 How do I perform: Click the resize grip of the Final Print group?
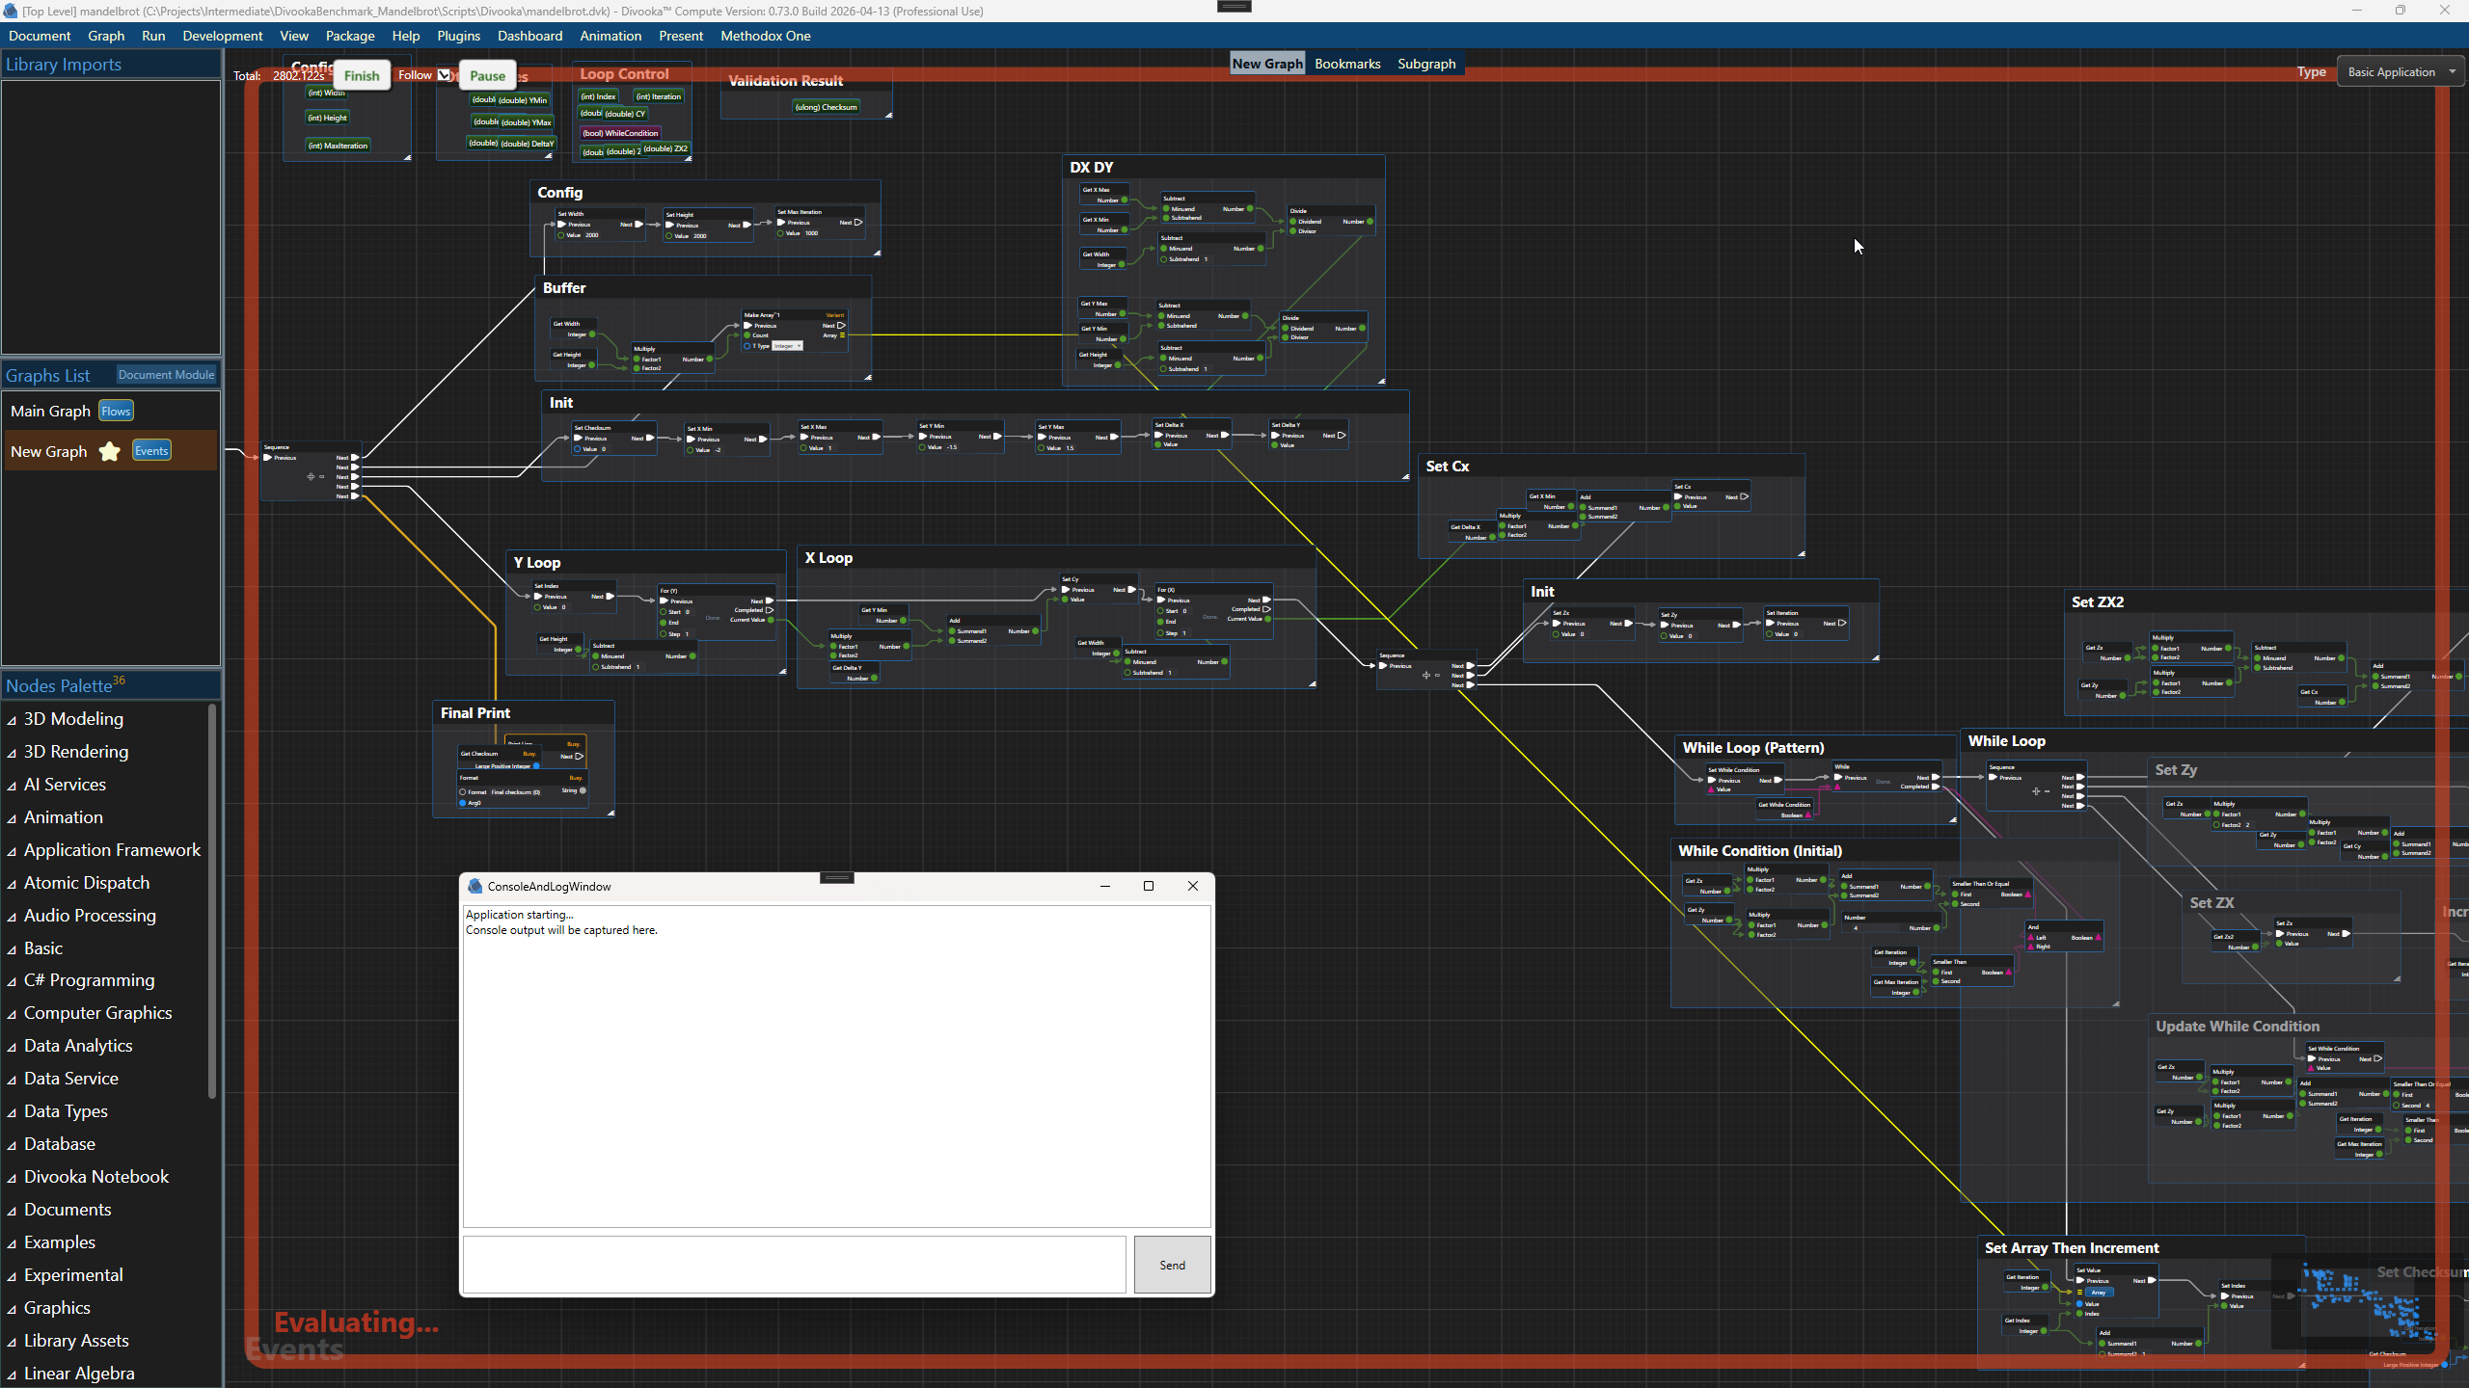click(x=610, y=813)
